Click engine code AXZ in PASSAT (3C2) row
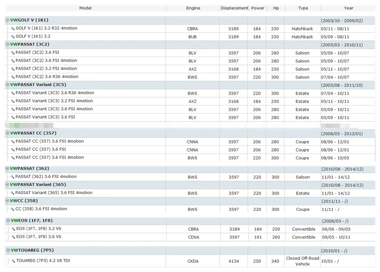 pyautogui.click(x=192, y=69)
